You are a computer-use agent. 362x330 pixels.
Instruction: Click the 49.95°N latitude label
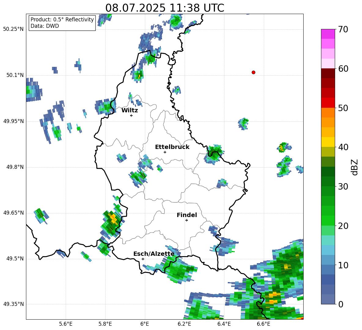click(13, 121)
